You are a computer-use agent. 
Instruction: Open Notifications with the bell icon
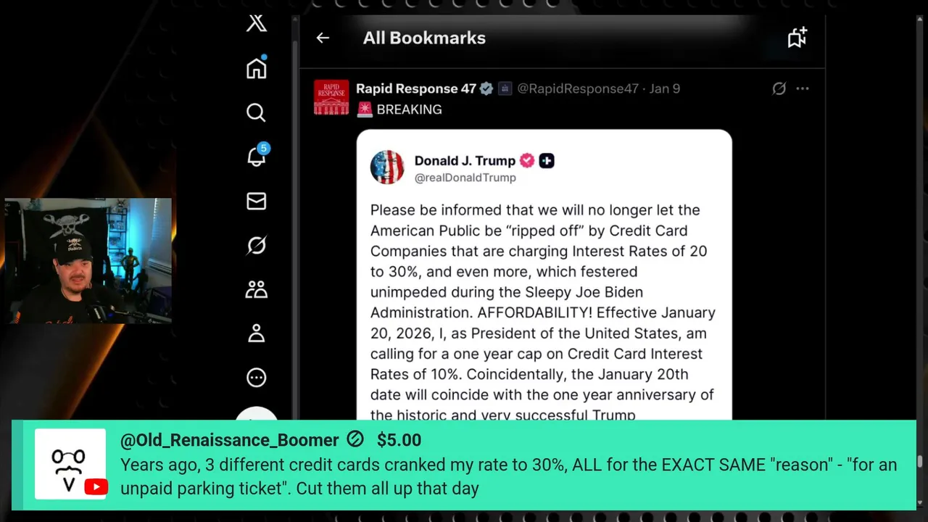coord(257,156)
